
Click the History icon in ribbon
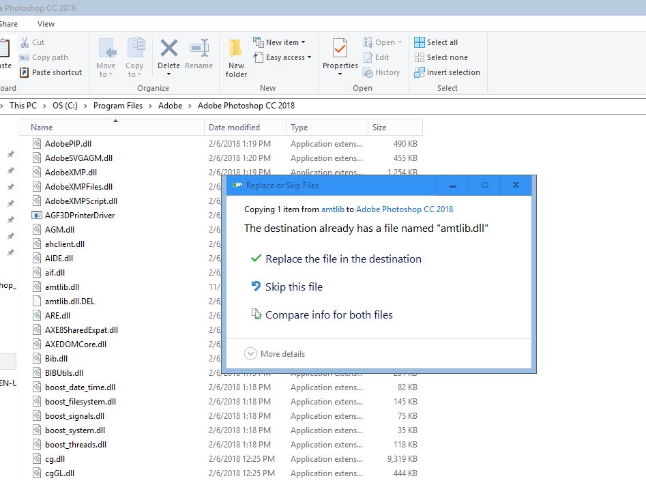[368, 72]
